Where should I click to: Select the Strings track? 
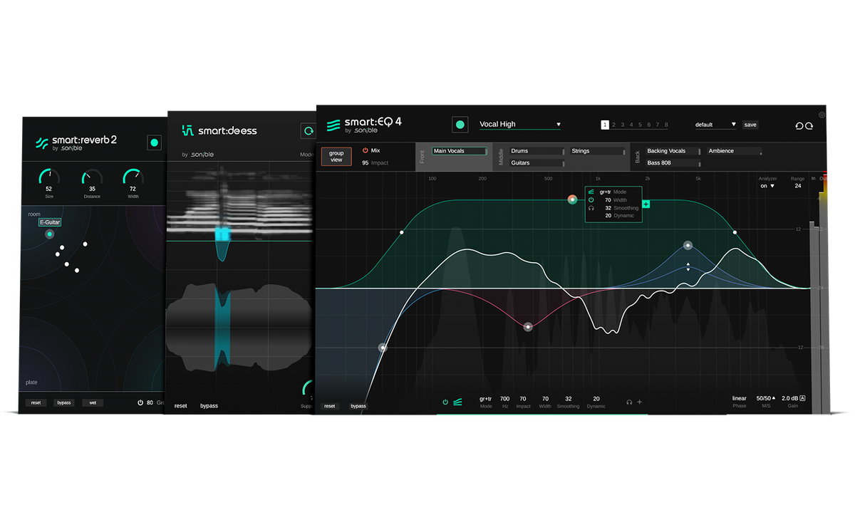click(x=598, y=151)
